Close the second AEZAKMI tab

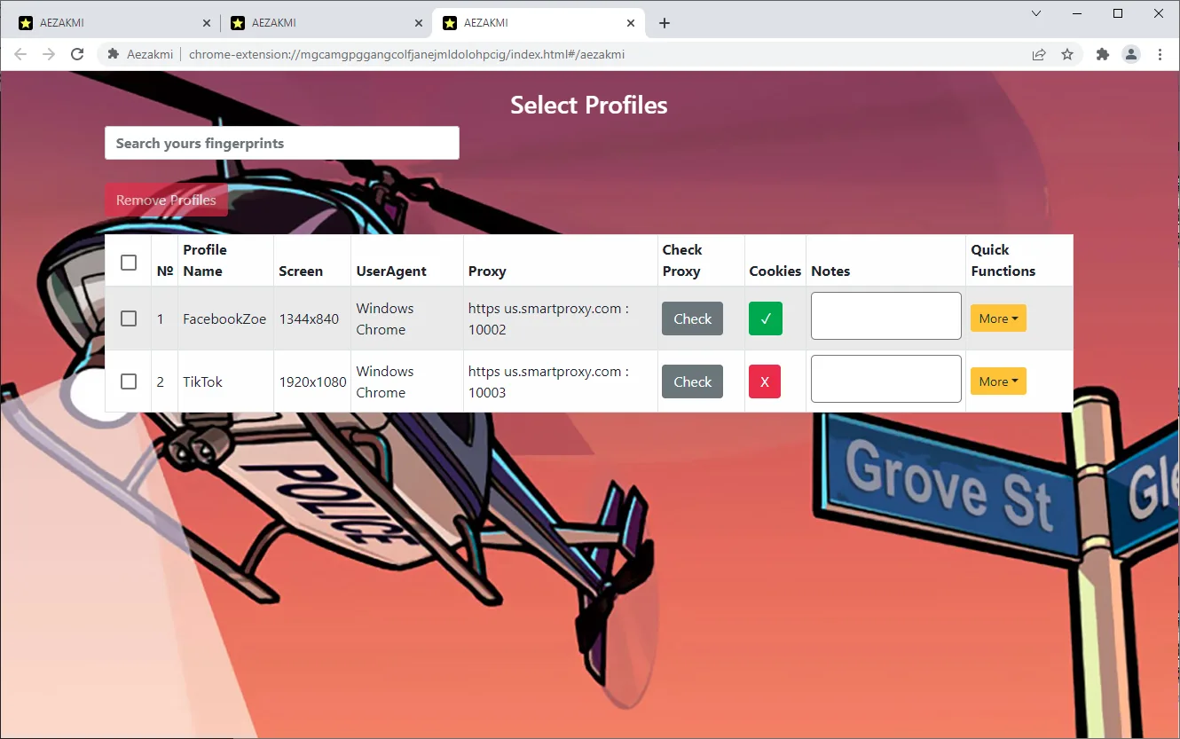point(419,23)
